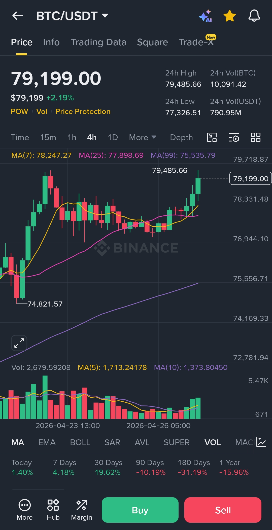Viewport: 272px width, 530px height.
Task: Tap the 24h High value 79,485.66
Action: 183,84
